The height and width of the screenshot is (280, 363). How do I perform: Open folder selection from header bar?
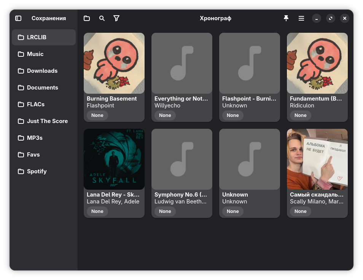pos(87,18)
